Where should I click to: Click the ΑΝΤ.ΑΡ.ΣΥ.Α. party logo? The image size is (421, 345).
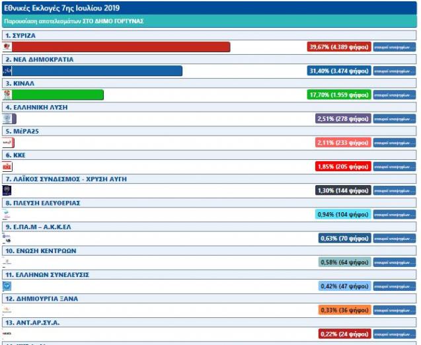(7, 334)
